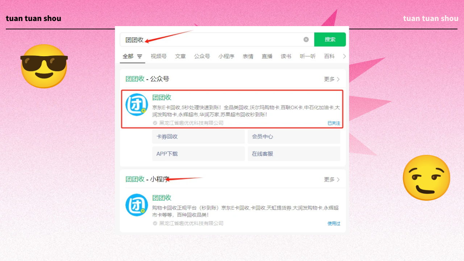Open the 会员中心 menu button
464x261 pixels.
pyautogui.click(x=294, y=137)
